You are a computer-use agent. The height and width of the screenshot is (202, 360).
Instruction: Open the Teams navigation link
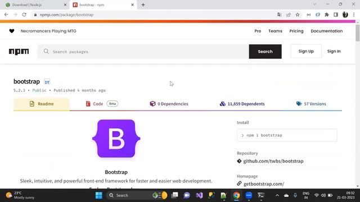click(275, 31)
